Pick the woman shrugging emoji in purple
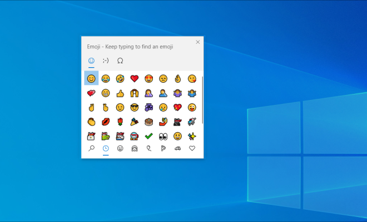This screenshot has width=367, height=222. tap(177, 93)
